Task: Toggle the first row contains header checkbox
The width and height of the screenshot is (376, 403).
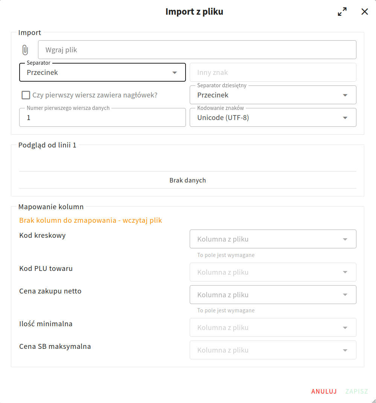Action: pos(26,95)
